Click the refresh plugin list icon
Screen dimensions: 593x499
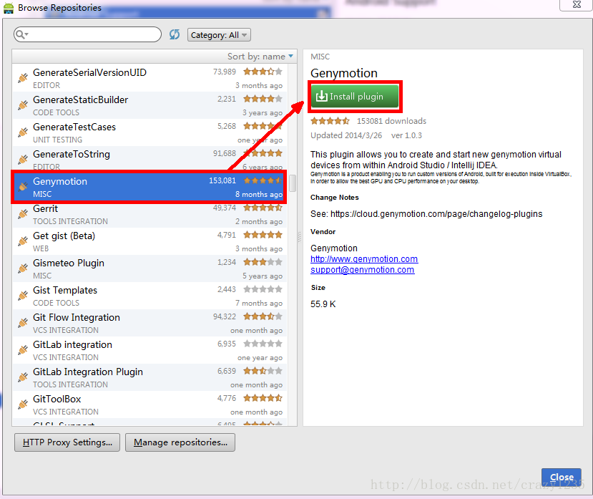(x=175, y=34)
